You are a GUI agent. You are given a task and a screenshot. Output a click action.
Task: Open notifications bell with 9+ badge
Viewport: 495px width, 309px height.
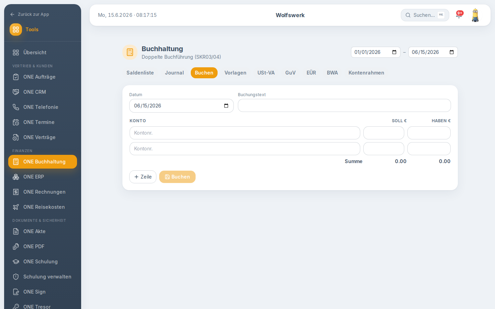pyautogui.click(x=459, y=15)
